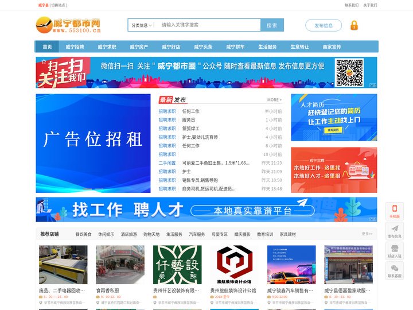Click the 威宁都市网 site logo
The width and height of the screenshot is (413, 310).
(68, 25)
